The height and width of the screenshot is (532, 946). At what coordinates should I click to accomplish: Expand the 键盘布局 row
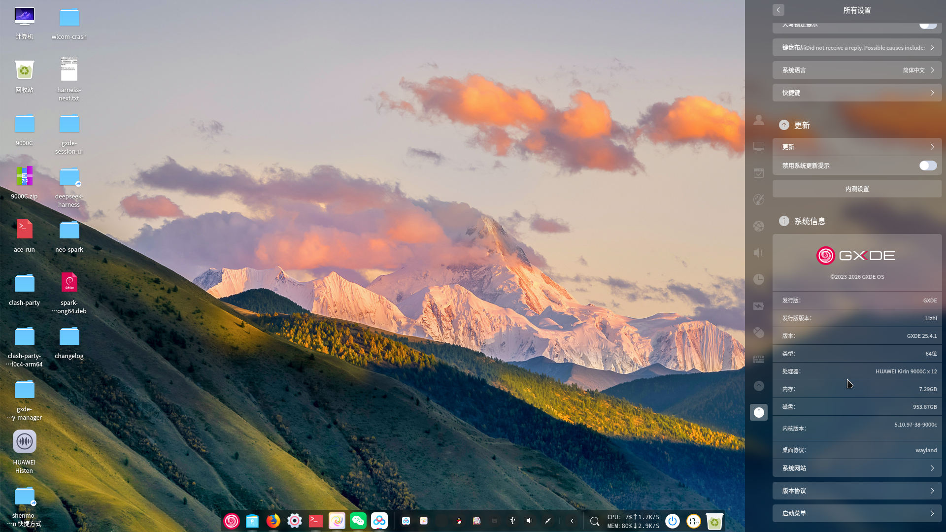[857, 48]
